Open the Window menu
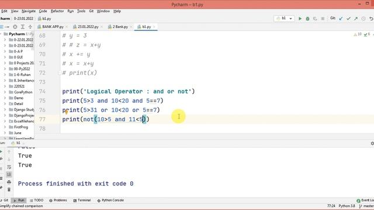The height and width of the screenshot is (210, 374). point(103,11)
